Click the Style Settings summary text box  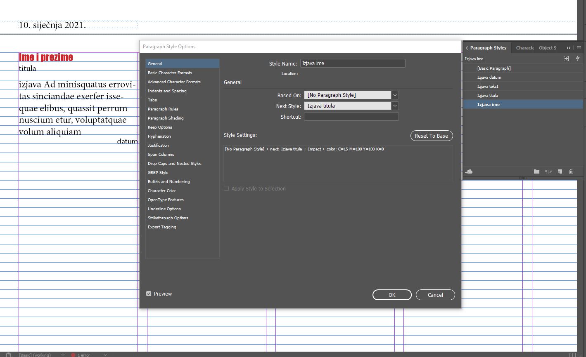(338, 164)
